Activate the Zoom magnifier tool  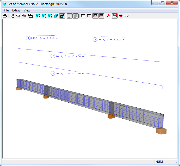[18, 16]
